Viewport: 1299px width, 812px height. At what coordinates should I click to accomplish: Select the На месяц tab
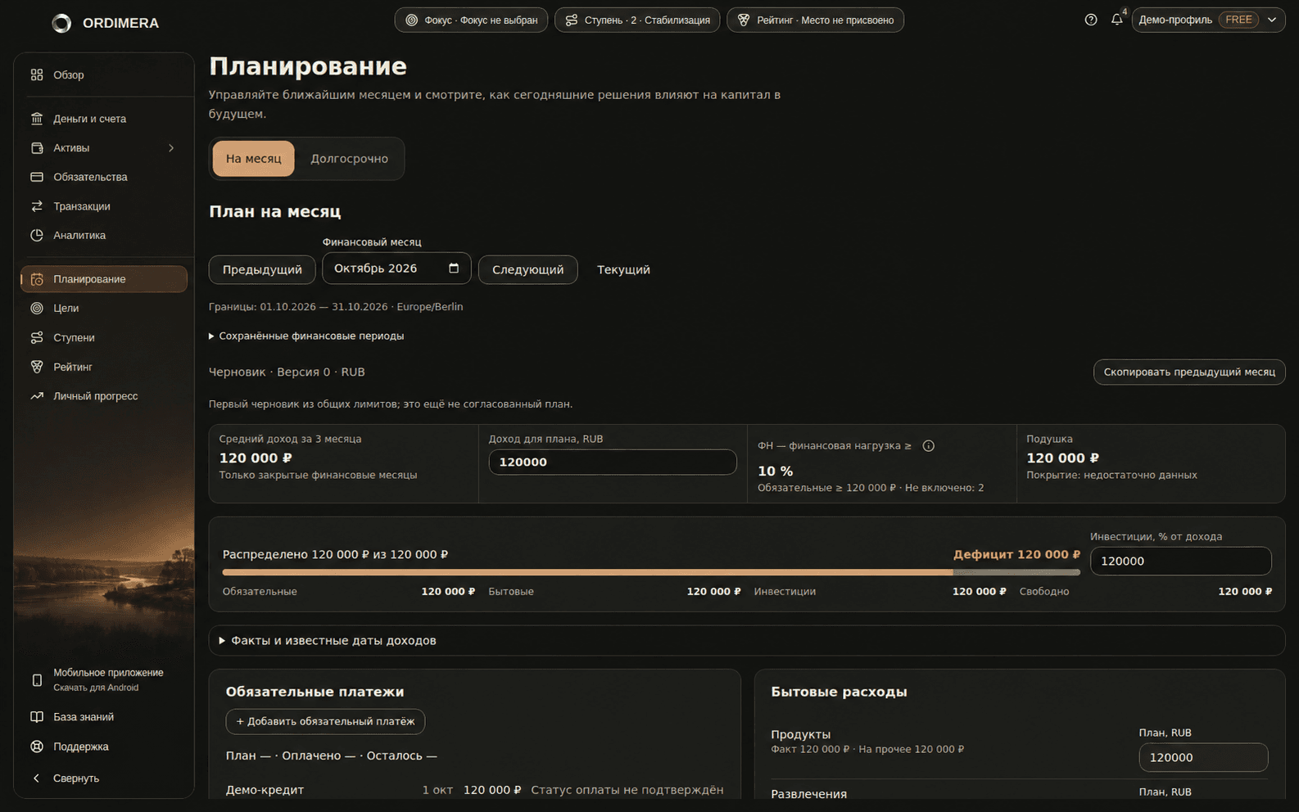tap(253, 159)
